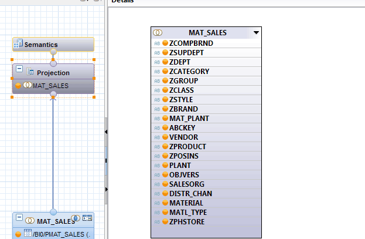Select SALESORG column
This screenshot has height=239, width=365.
(206, 184)
